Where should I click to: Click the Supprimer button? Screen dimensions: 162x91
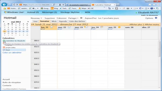point(50,18)
